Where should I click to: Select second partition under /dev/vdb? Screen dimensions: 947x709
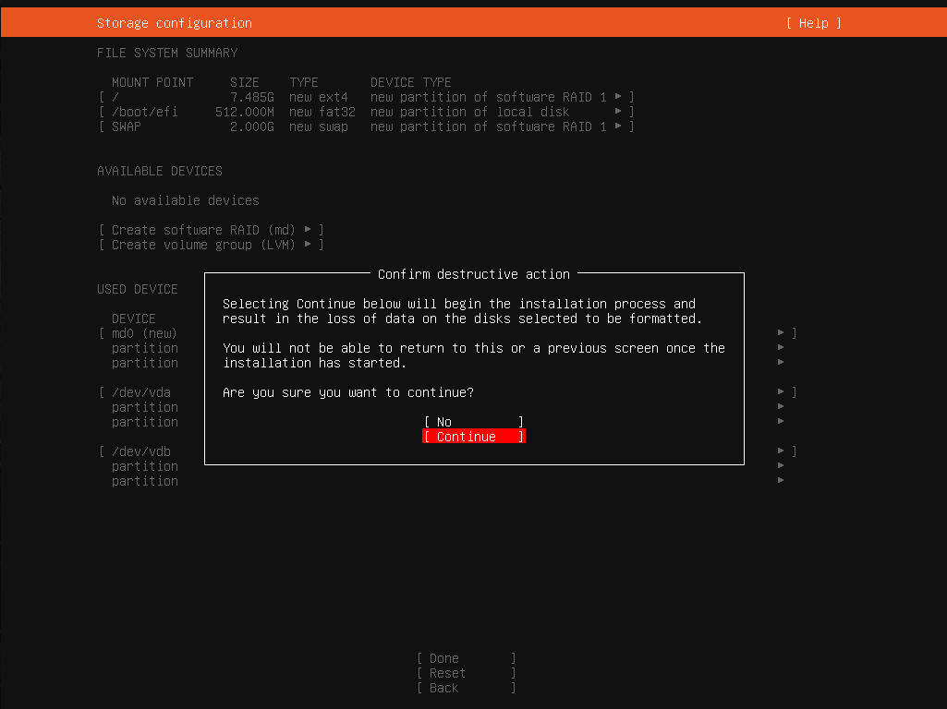pyautogui.click(x=145, y=481)
